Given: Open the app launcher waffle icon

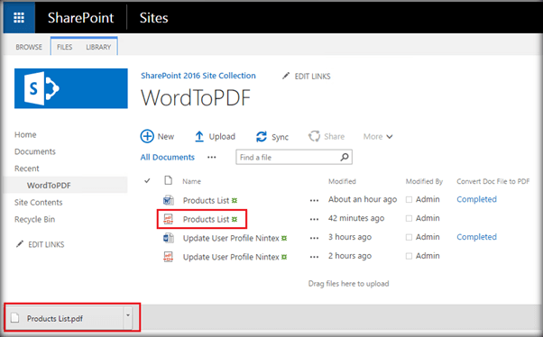Looking at the screenshot, I should coord(19,17).
